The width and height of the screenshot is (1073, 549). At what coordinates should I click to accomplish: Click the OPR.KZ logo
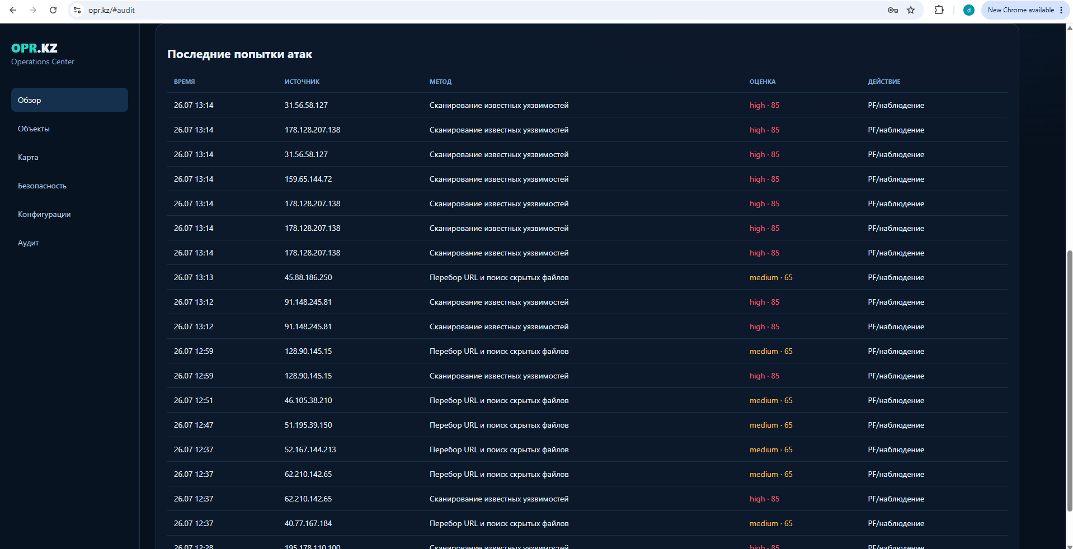coord(34,48)
